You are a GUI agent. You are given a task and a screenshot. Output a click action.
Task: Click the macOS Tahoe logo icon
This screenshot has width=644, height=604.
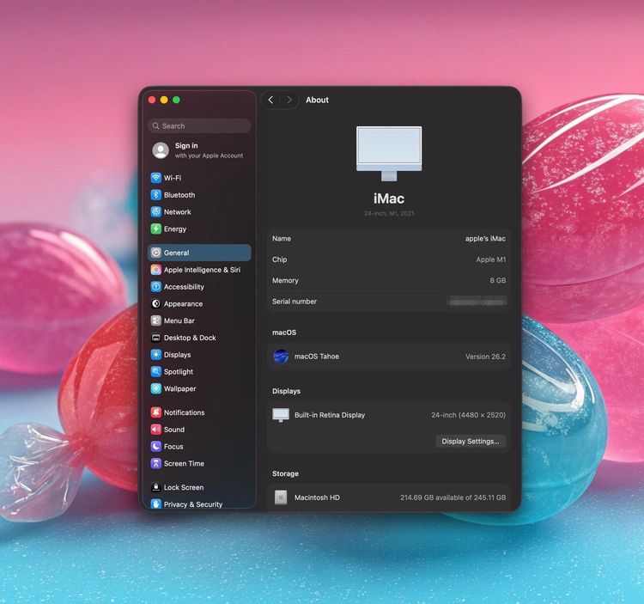pos(281,357)
